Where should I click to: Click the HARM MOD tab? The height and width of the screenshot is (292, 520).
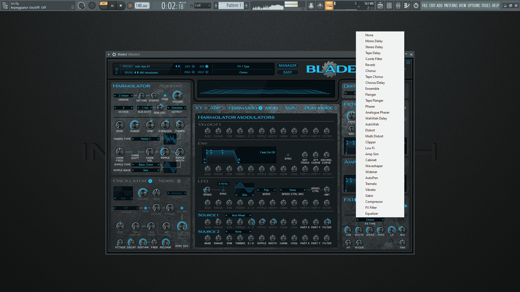(243, 108)
